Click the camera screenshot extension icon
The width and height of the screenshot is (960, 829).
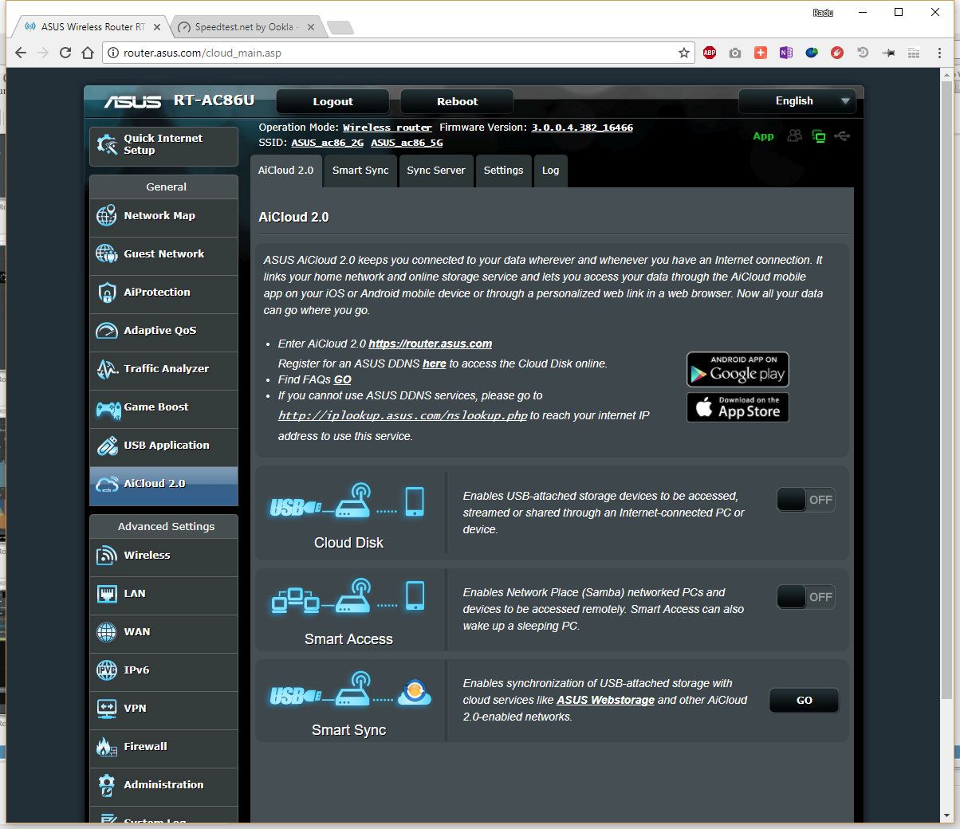[x=735, y=53]
